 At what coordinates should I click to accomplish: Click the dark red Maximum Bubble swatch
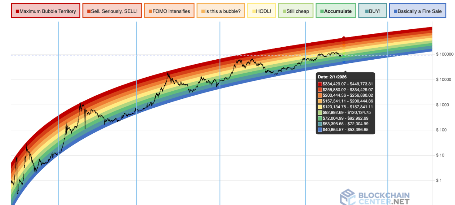pos(17,11)
